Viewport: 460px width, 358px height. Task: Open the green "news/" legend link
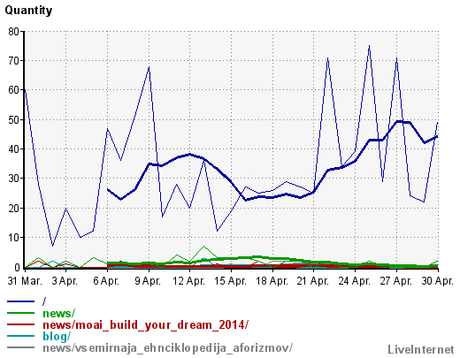tap(59, 313)
